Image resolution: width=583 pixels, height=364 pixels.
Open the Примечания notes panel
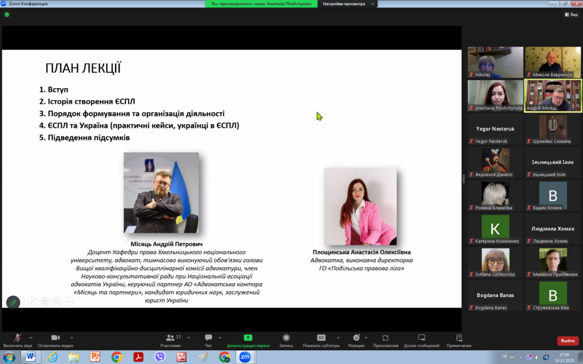point(459,340)
